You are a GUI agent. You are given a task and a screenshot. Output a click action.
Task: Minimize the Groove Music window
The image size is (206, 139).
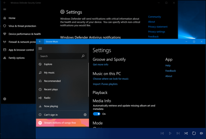pos(186,42)
